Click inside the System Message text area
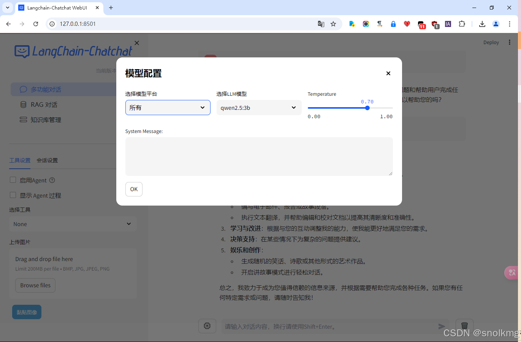 coord(259,157)
